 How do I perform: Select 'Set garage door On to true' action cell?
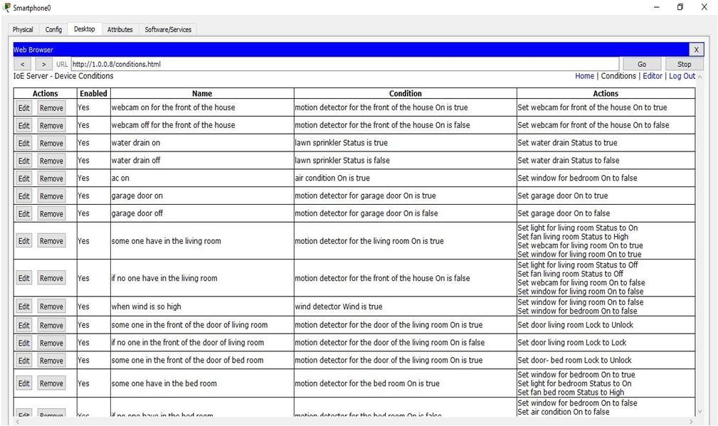click(606, 196)
